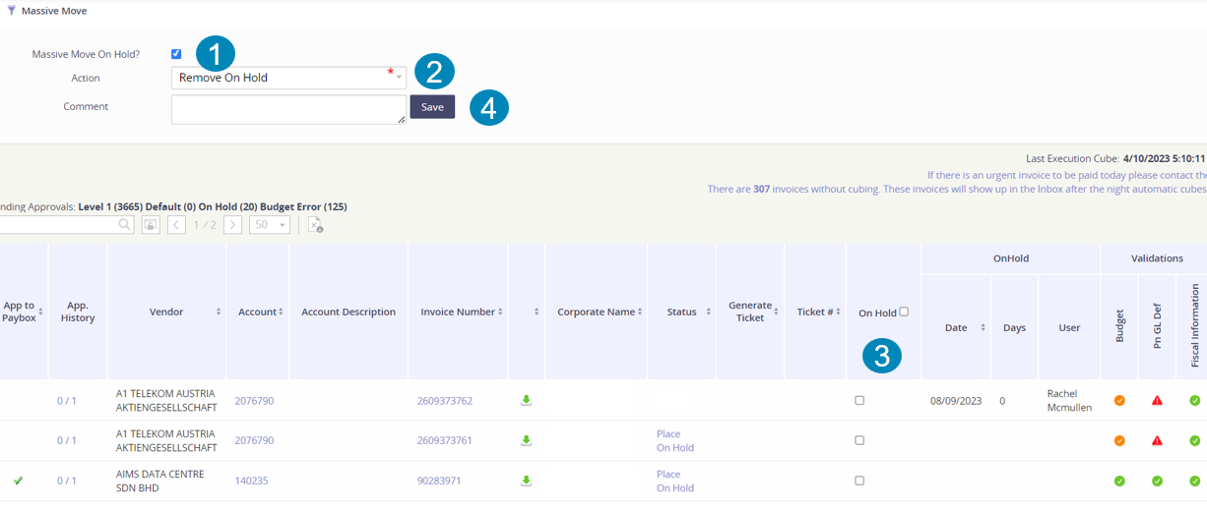
Task: Uncheck Massive Move On Hold checkbox
Action: point(176,54)
